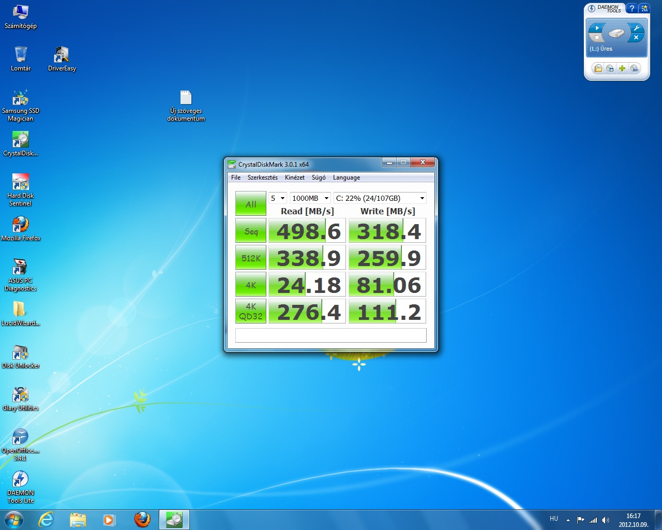Select the Mozilla Firefox desktop shortcut

(x=21, y=228)
